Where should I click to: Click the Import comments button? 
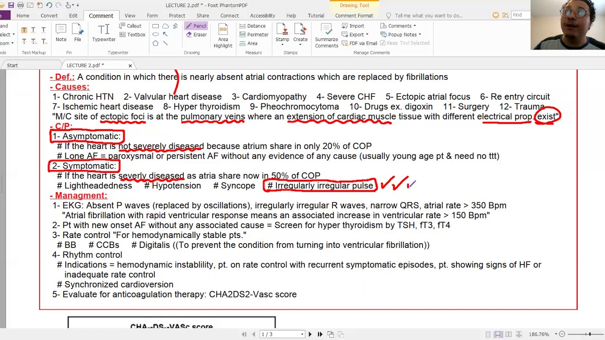[353, 26]
